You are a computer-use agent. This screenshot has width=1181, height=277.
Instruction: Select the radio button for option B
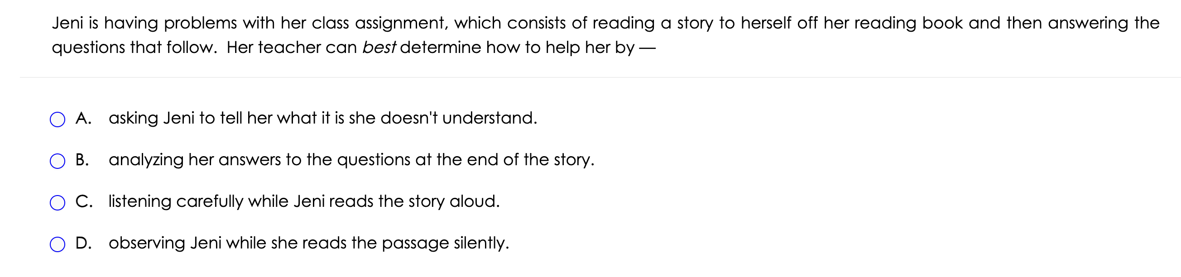[x=58, y=161]
